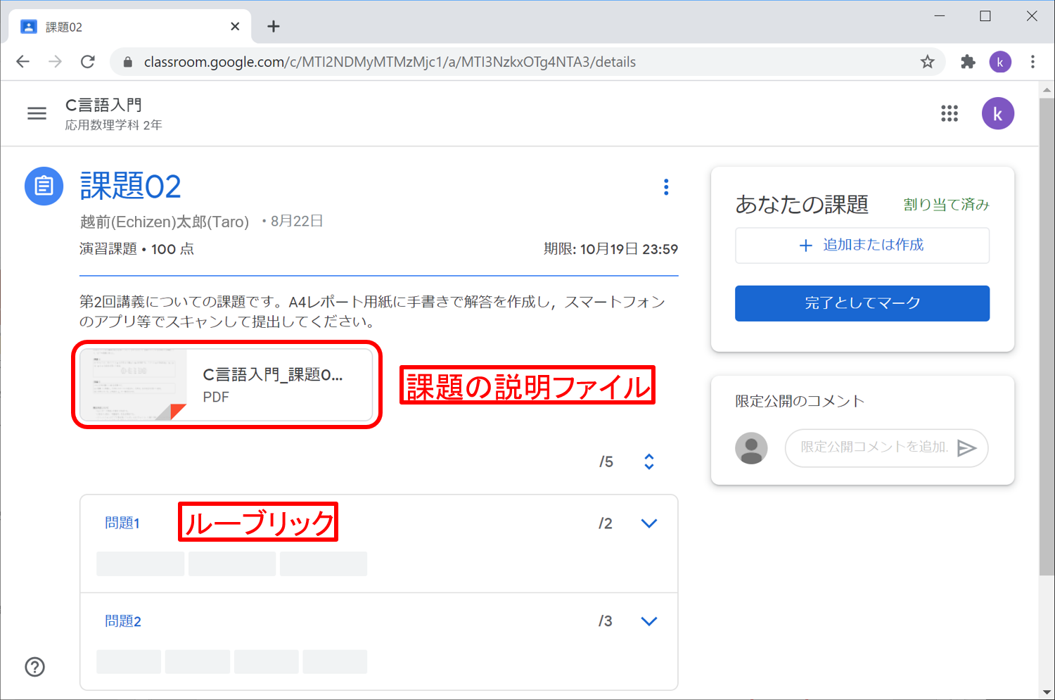Go back to the previous page
1055x700 pixels.
[x=23, y=62]
